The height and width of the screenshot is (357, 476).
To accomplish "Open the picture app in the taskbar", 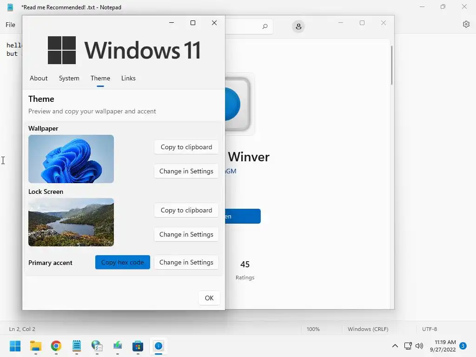I will click(x=118, y=346).
